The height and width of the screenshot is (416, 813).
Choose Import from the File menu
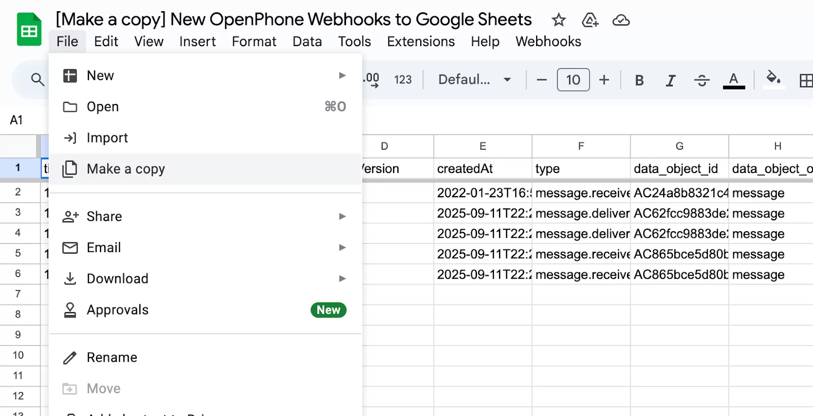(x=205, y=138)
